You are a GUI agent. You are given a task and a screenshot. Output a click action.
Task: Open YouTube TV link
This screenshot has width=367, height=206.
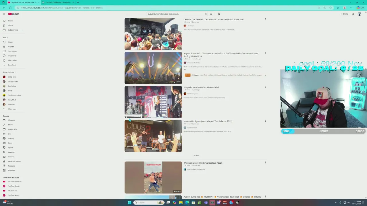(x=12, y=191)
